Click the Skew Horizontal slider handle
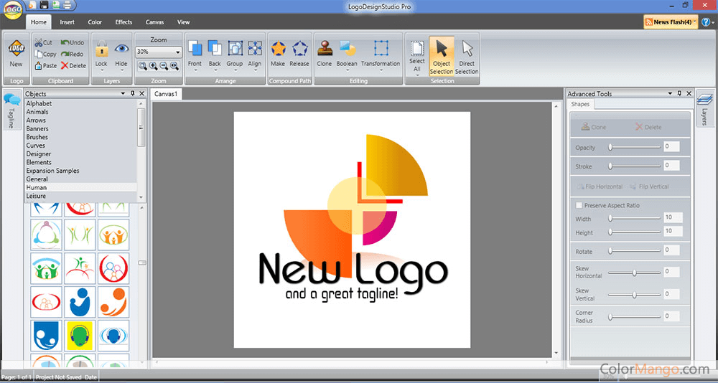The width and height of the screenshot is (718, 383). [x=634, y=273]
